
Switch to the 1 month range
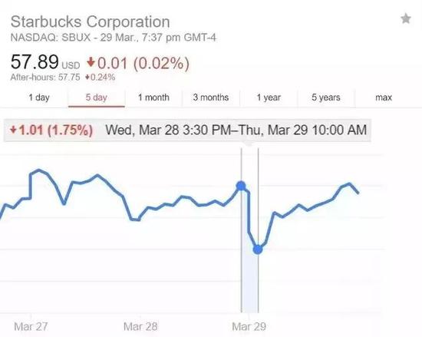(153, 97)
